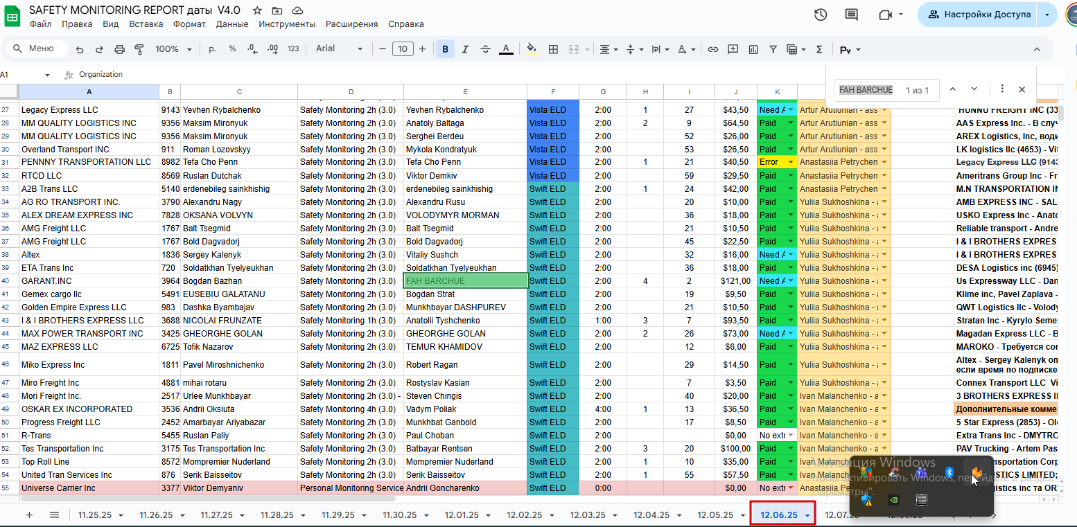
Task: Toggle bold formatting
Action: pyautogui.click(x=445, y=49)
